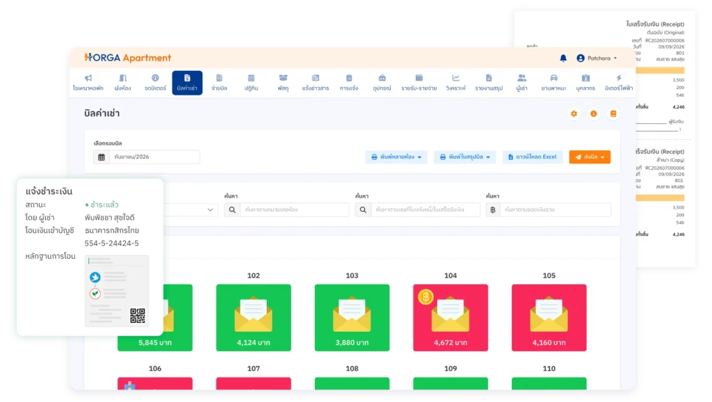Open the notification bell icon
The height and width of the screenshot is (402, 712).
click(x=563, y=58)
